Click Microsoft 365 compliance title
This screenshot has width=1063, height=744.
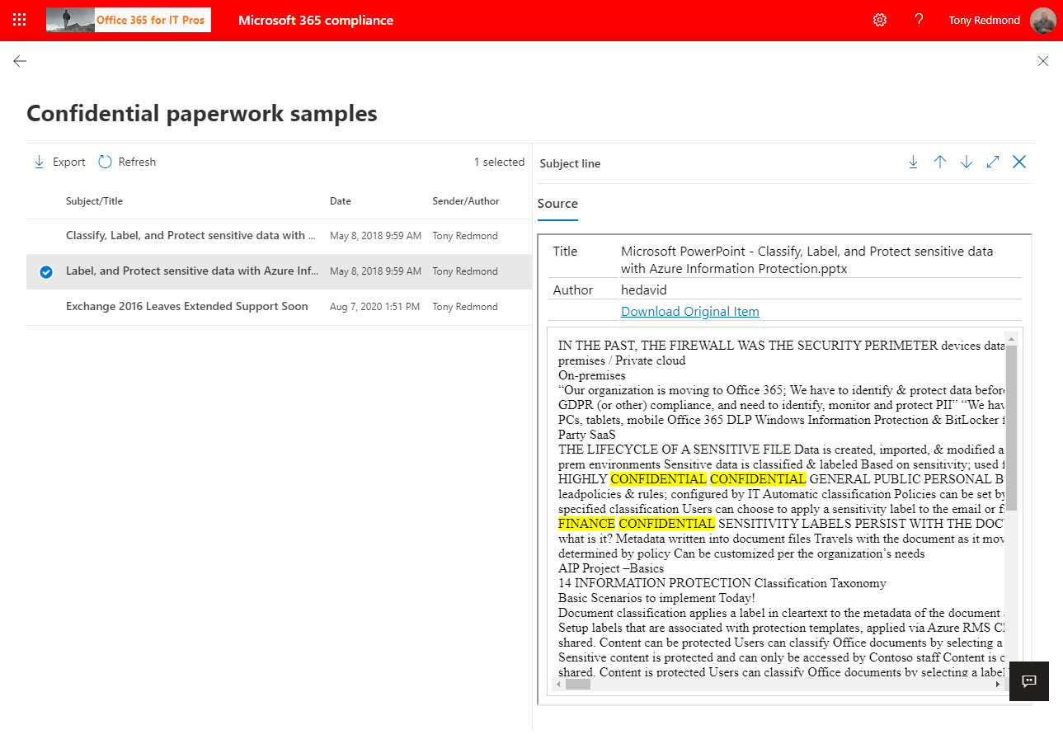316,21
